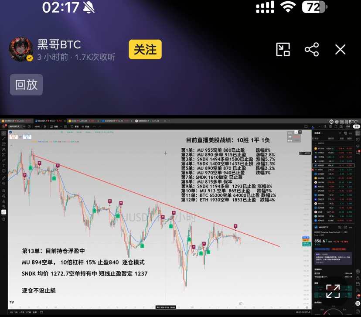Viewport: 361px width, 317px height.
Task: Select the 1天 date range
Action: 11,312
